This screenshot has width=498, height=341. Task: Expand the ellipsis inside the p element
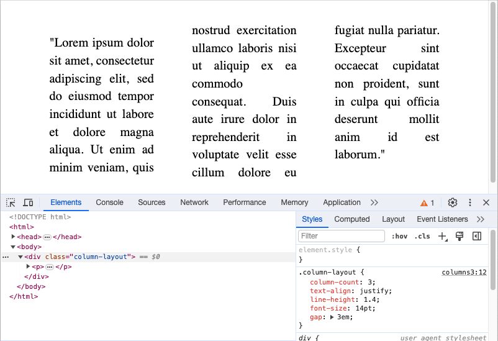click(x=50, y=266)
